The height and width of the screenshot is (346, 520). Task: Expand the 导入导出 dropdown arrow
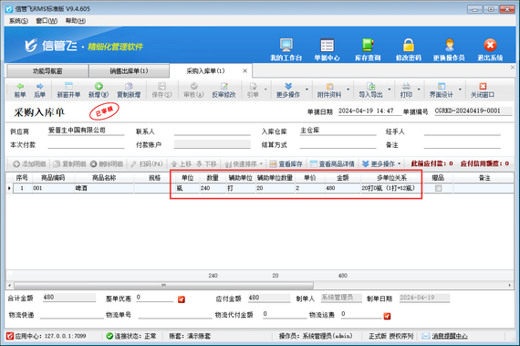(390, 89)
